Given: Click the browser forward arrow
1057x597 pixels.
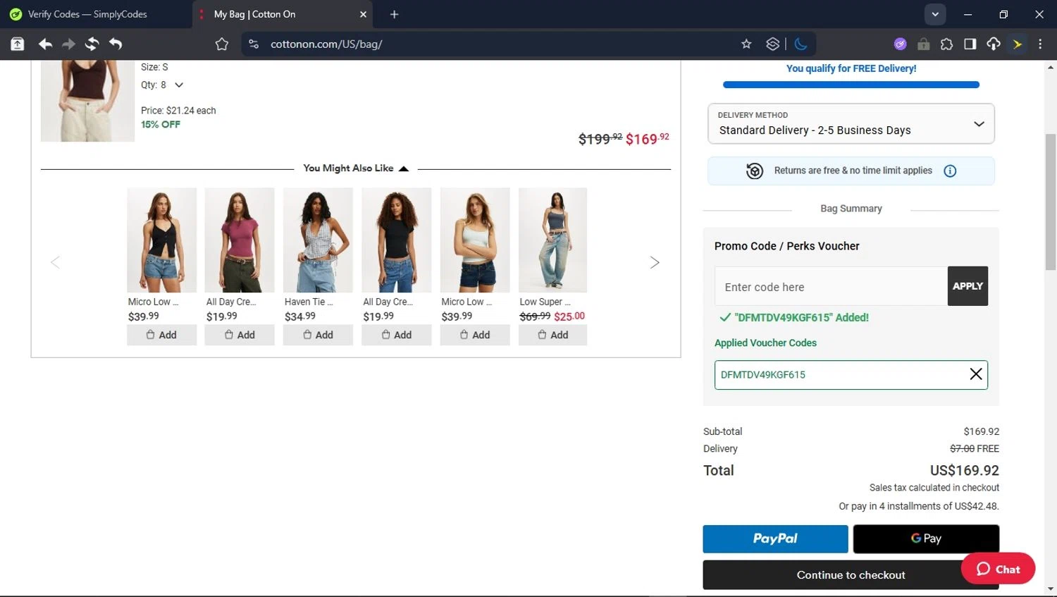Looking at the screenshot, I should point(68,44).
